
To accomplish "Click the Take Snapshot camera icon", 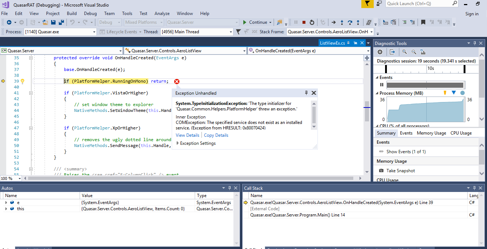I will tap(381, 171).
